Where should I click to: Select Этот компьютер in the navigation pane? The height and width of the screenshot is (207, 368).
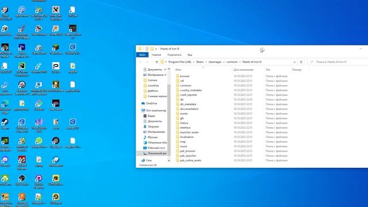click(x=154, y=110)
